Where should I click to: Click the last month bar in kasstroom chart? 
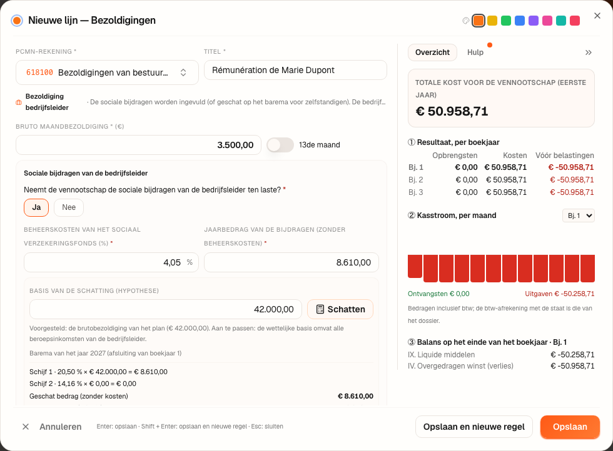pyautogui.click(x=587, y=268)
